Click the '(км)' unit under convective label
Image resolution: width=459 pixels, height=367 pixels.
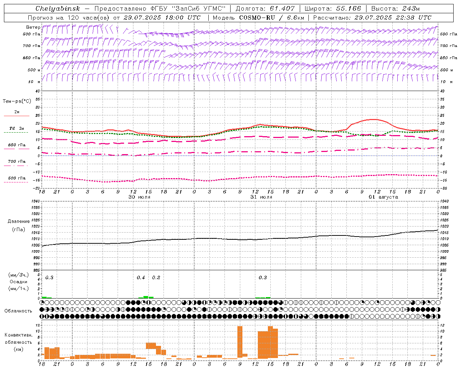(x=19, y=349)
